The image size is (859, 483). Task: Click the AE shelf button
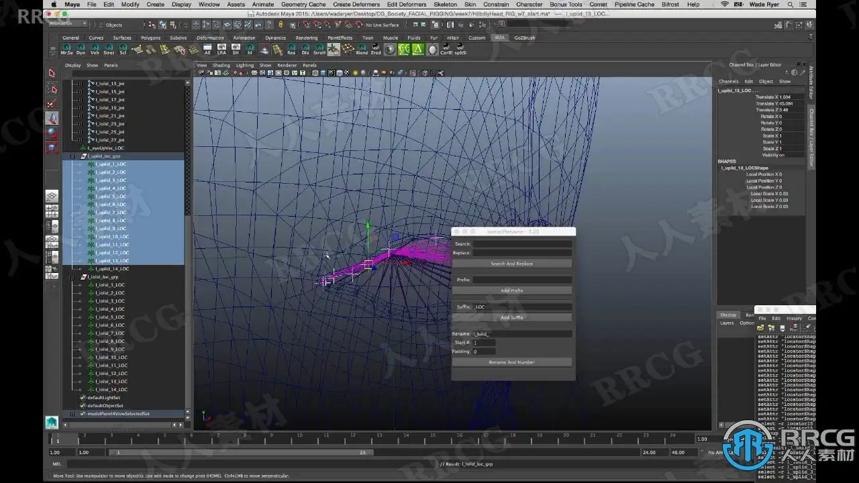point(207,49)
